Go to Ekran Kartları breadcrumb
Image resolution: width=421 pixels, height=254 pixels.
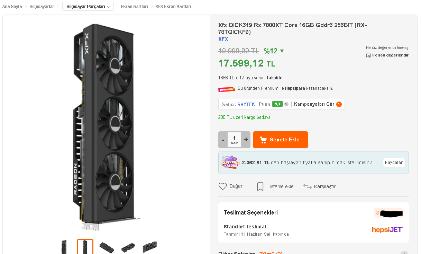tap(134, 7)
